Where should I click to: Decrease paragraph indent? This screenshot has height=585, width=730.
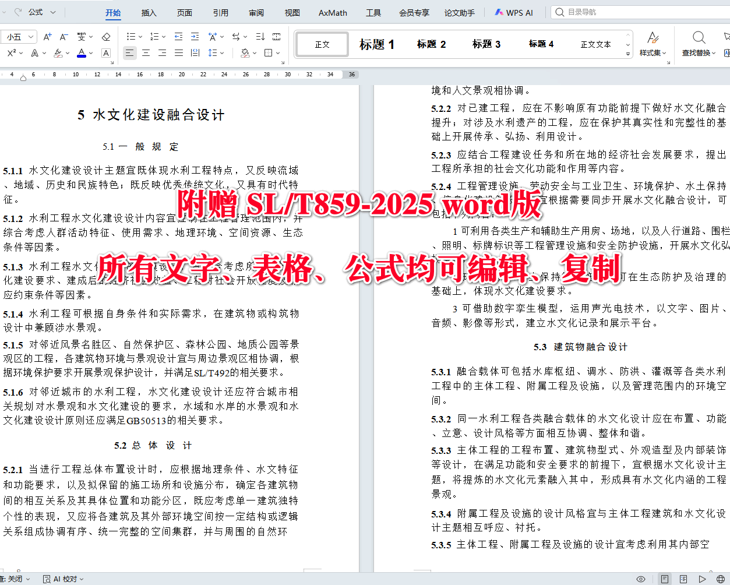178,37
